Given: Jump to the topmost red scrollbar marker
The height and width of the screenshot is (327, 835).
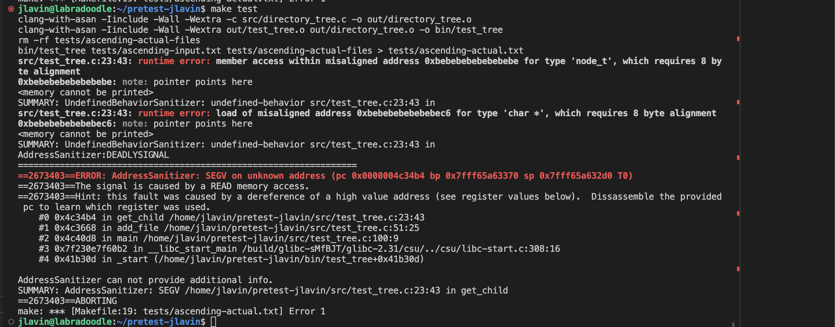Looking at the screenshot, I should click(x=738, y=39).
